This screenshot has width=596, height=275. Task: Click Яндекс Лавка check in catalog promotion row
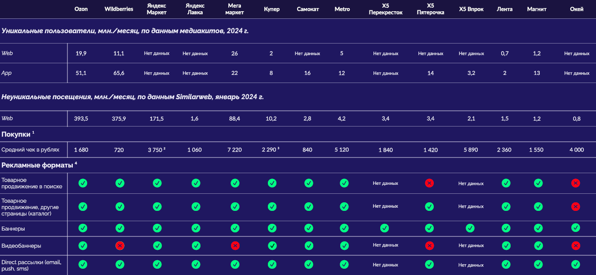pyautogui.click(x=196, y=206)
